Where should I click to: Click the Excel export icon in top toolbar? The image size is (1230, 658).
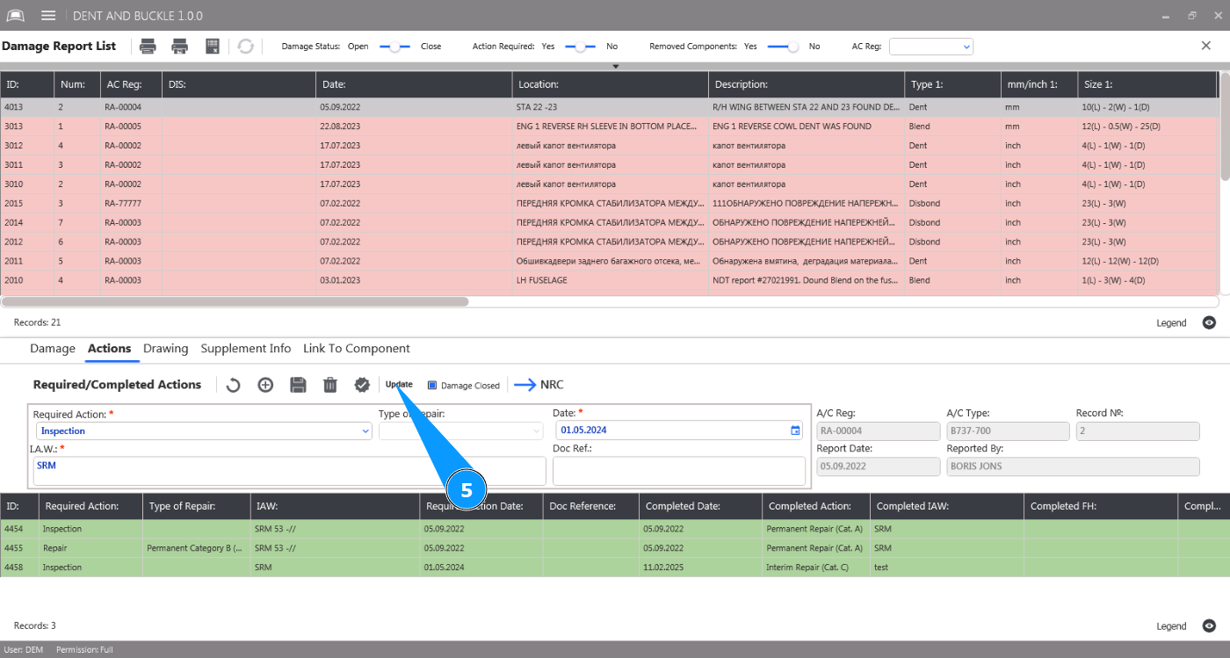(212, 47)
